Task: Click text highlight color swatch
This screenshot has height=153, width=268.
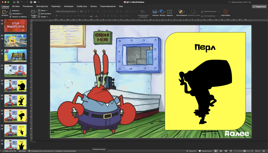Action: (91, 16)
